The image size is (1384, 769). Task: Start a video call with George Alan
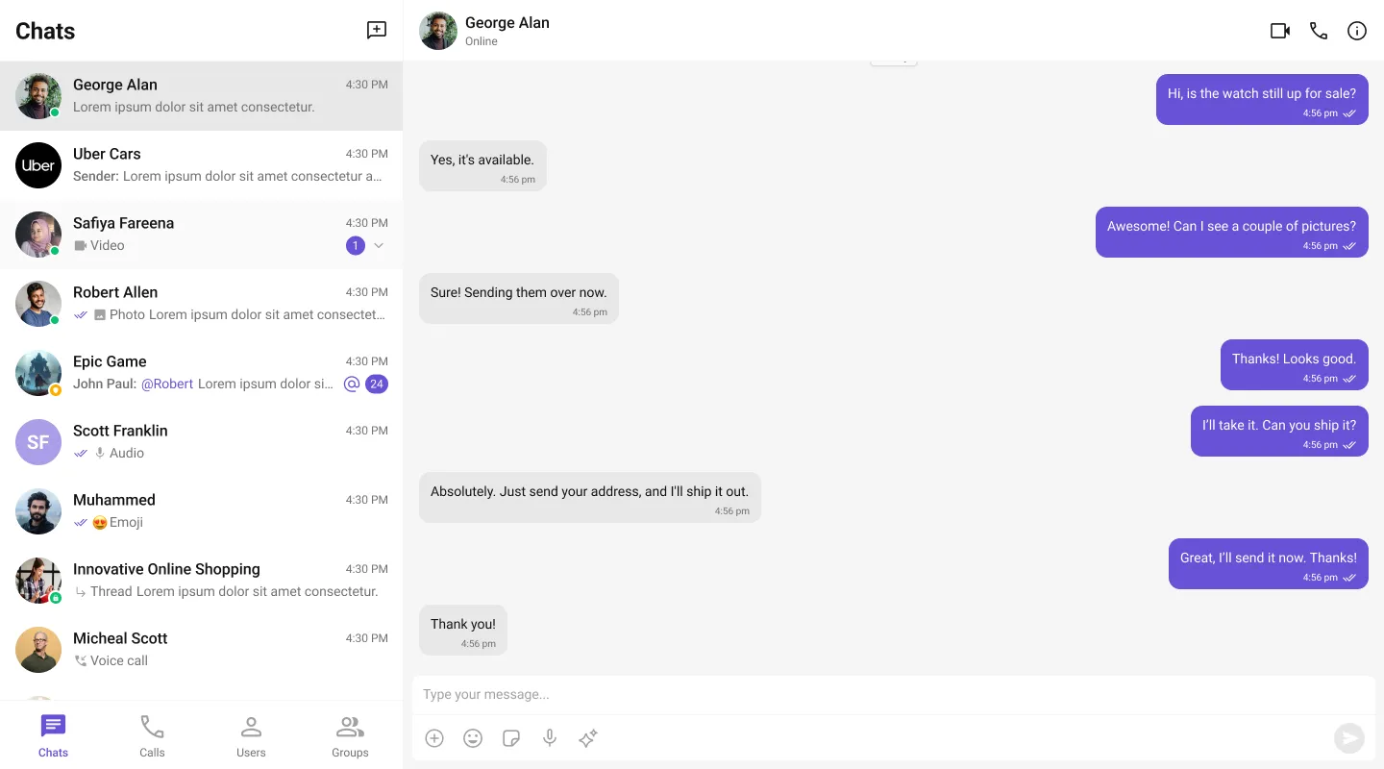coord(1280,30)
